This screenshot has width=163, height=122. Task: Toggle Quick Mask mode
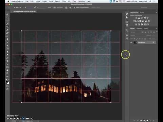[7, 86]
